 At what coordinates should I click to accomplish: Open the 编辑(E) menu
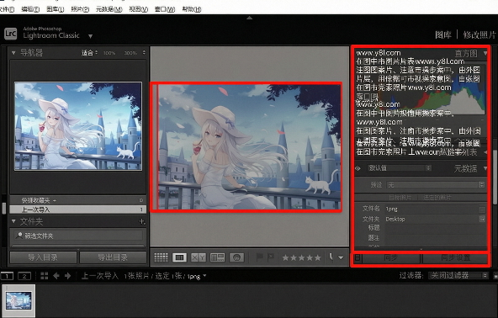[x=30, y=9]
